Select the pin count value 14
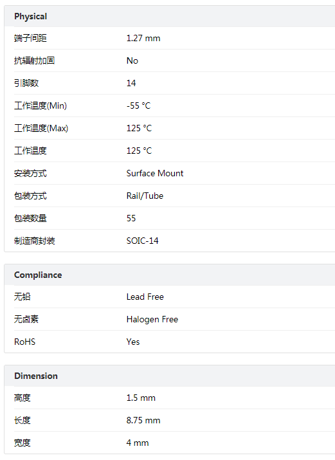The image size is (335, 460). [131, 83]
